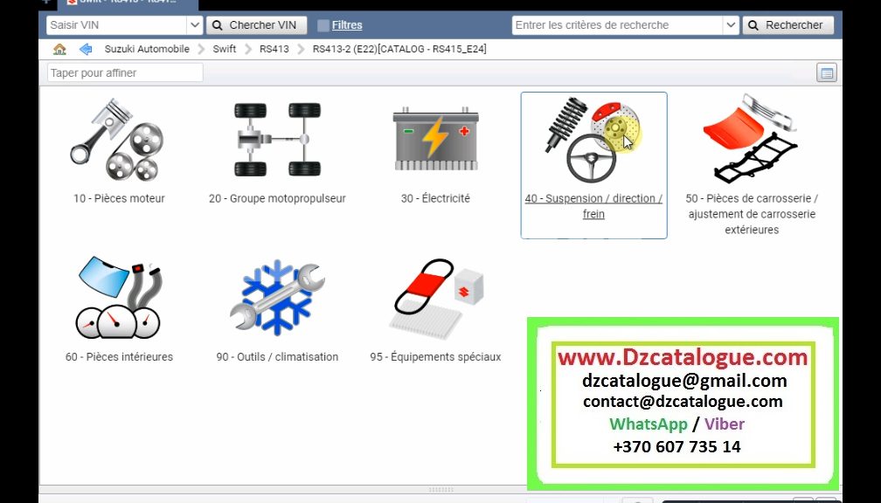The height and width of the screenshot is (503, 881).
Task: Select Swift in the breadcrumb
Action: pyautogui.click(x=224, y=49)
